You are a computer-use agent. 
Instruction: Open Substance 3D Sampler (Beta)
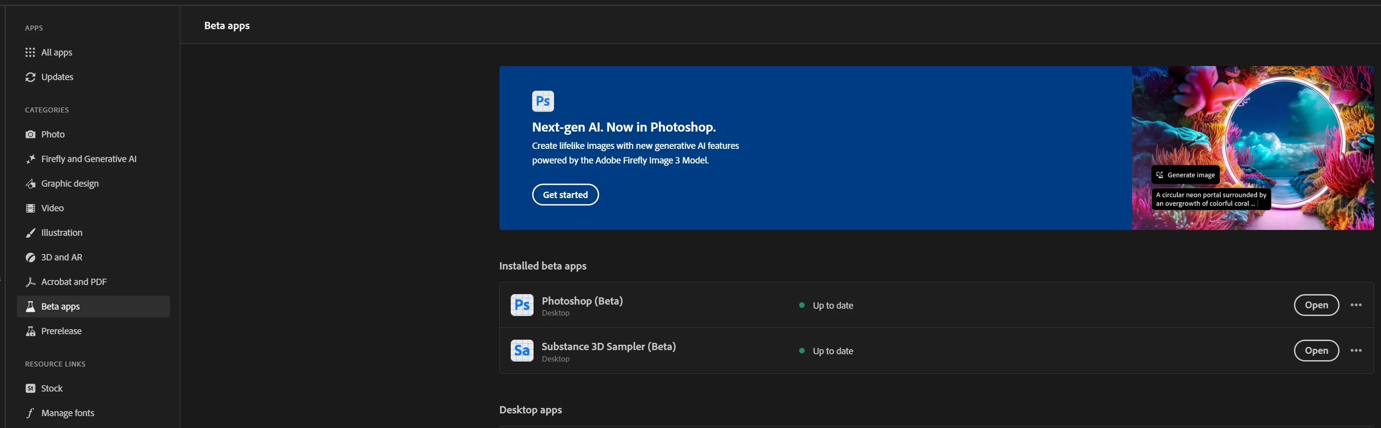(1316, 350)
